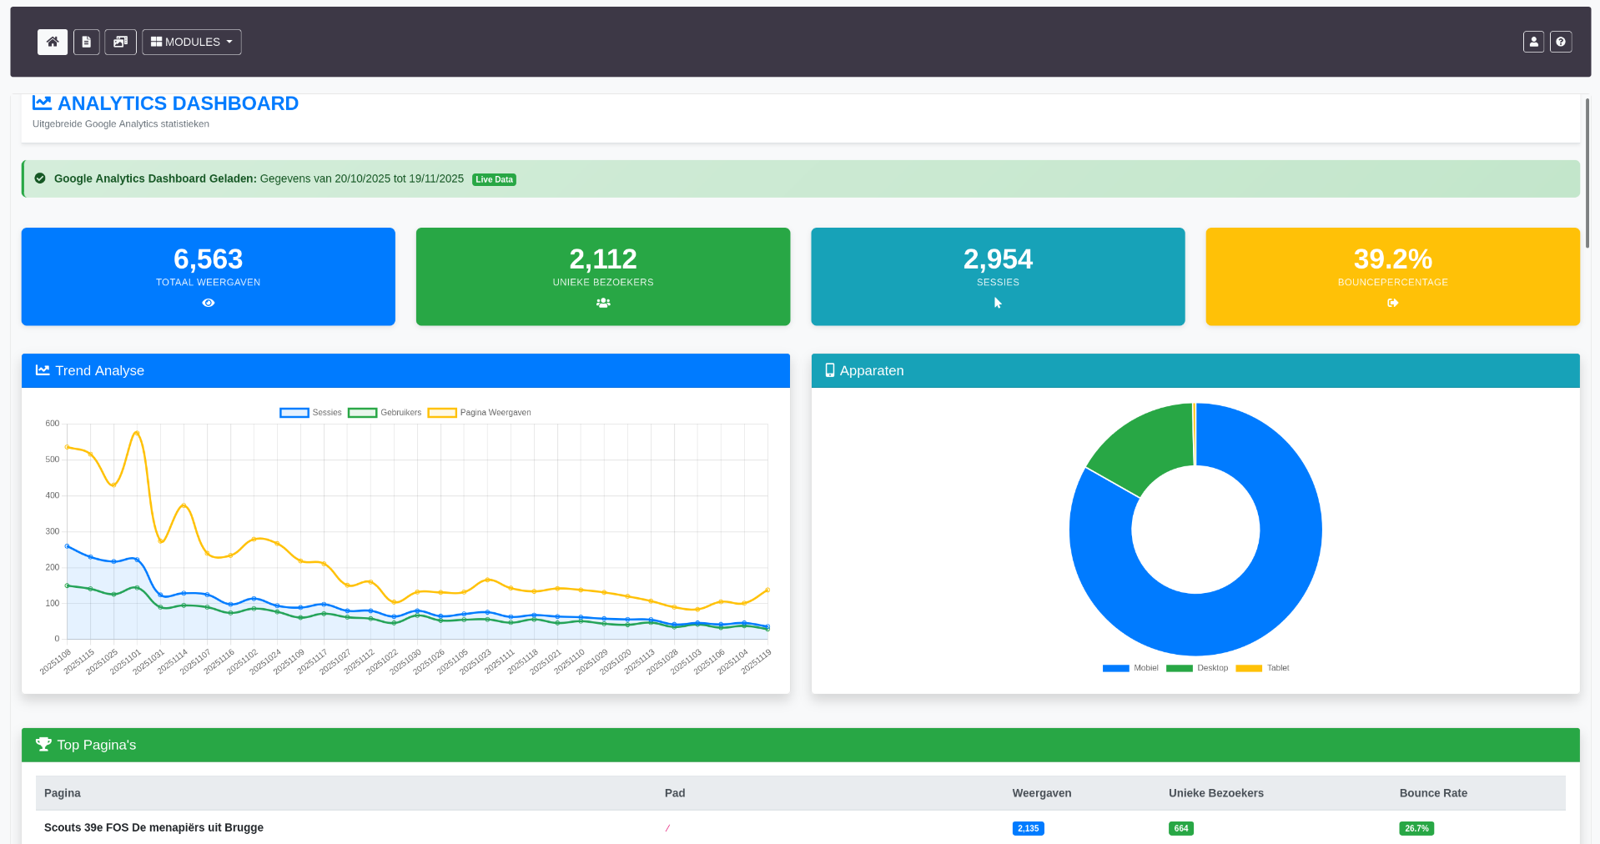
Task: Open the user profile icon top right
Action: click(x=1533, y=42)
